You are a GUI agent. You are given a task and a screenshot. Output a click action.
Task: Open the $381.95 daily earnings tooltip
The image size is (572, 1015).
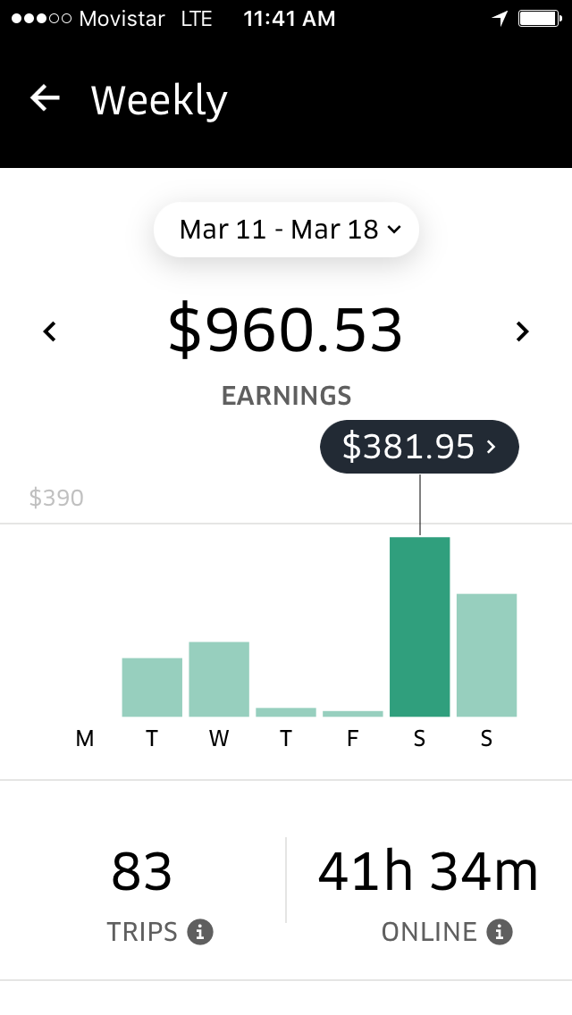[x=419, y=447]
